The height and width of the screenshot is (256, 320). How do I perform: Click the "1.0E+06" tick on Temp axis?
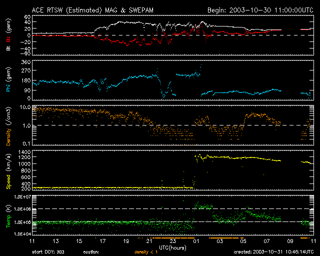[x=22, y=209]
